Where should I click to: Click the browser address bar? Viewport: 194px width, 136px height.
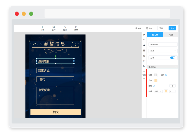(x=107, y=13)
